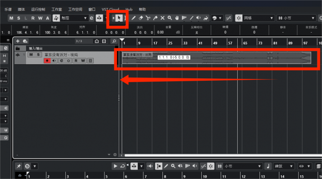Select the Split scissors tool
This screenshot has width=322, height=179.
148,18
